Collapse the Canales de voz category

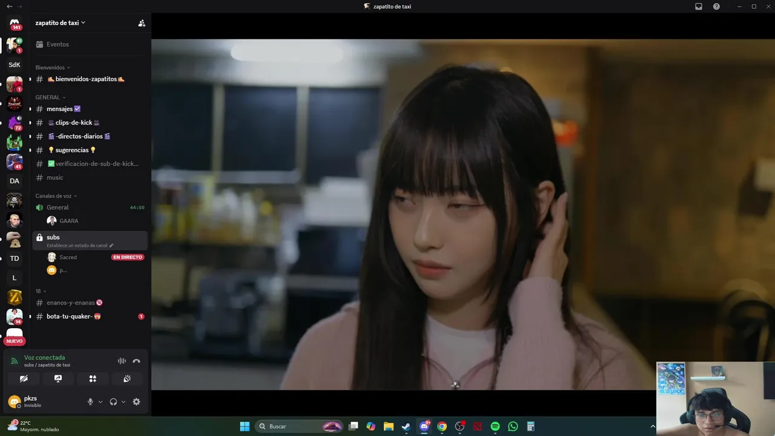click(x=56, y=196)
